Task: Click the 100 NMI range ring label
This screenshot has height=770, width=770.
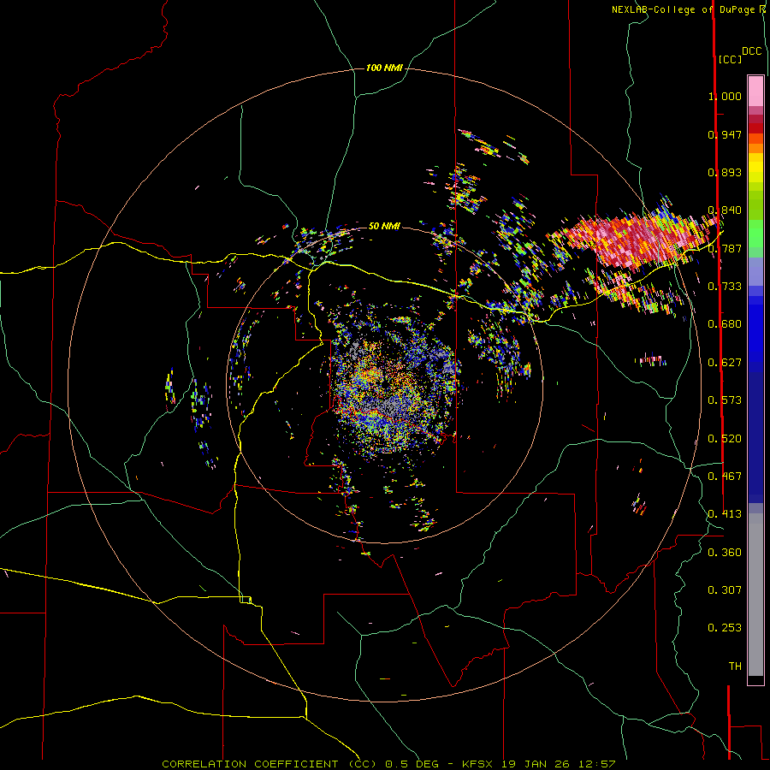Action: click(x=384, y=68)
